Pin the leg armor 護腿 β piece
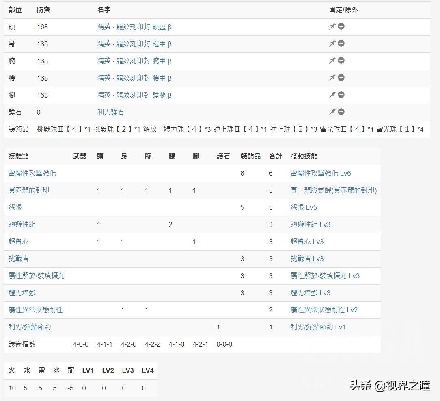 [x=332, y=95]
